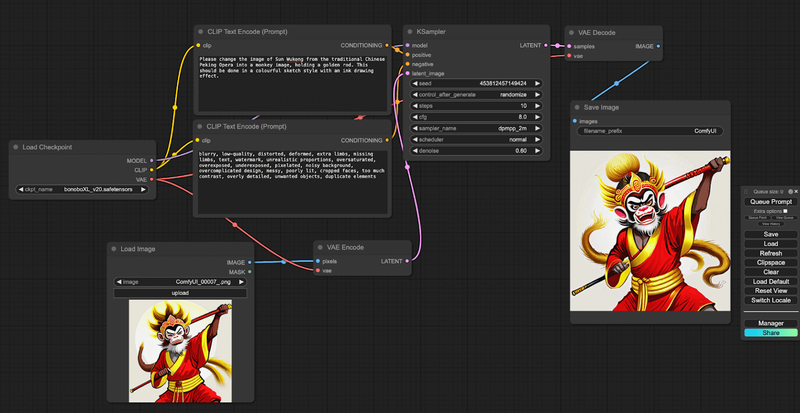800x413 pixels.
Task: Click the VAE Encode vae input port
Action: point(318,270)
